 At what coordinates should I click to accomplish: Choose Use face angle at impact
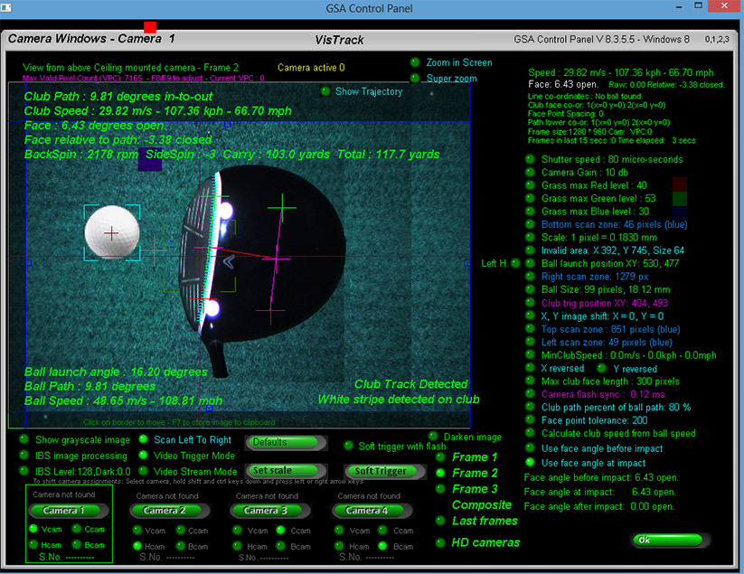click(x=530, y=463)
